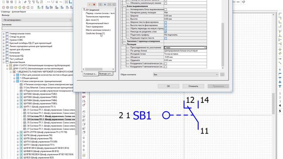The image size is (283, 159).
Task: Click the property grid vertical scrollbar
Action: 222,45
